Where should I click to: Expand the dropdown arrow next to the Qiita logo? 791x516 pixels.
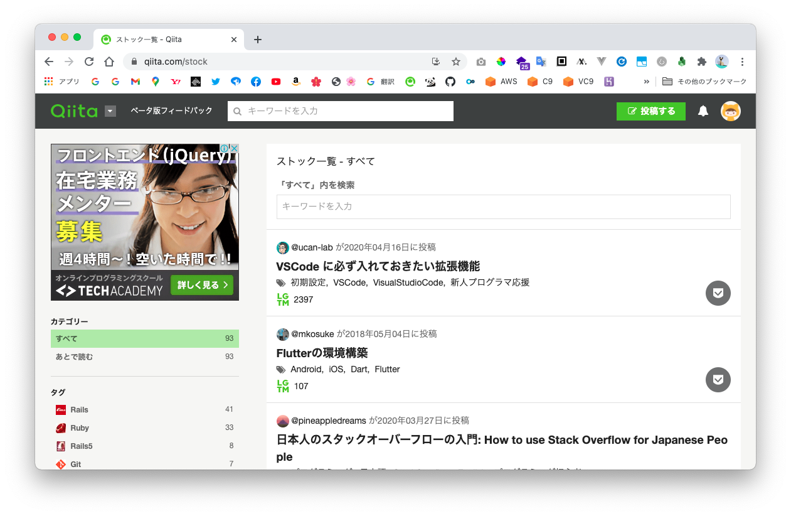110,111
